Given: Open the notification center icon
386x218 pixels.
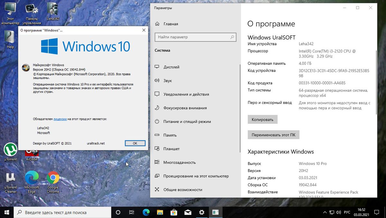Looking at the screenshot, I should coord(376,212).
